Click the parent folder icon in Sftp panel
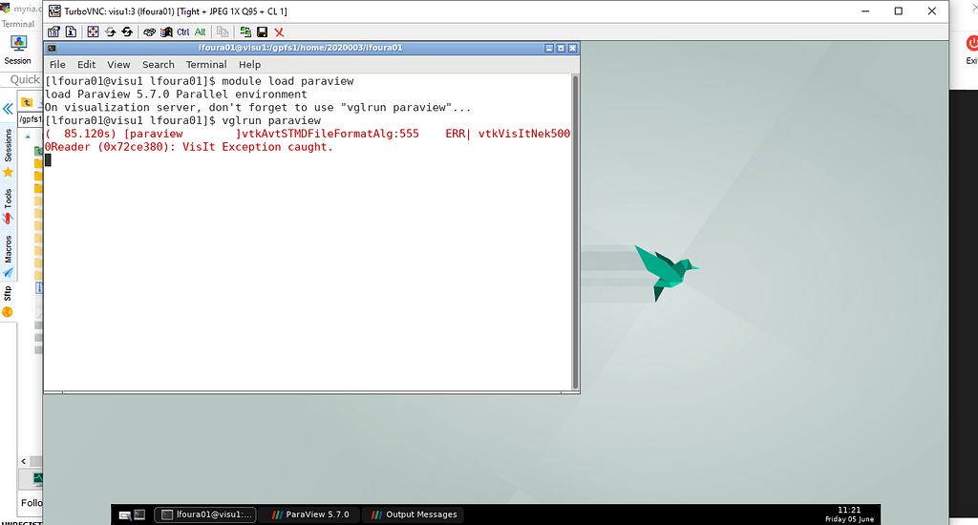 (x=27, y=102)
